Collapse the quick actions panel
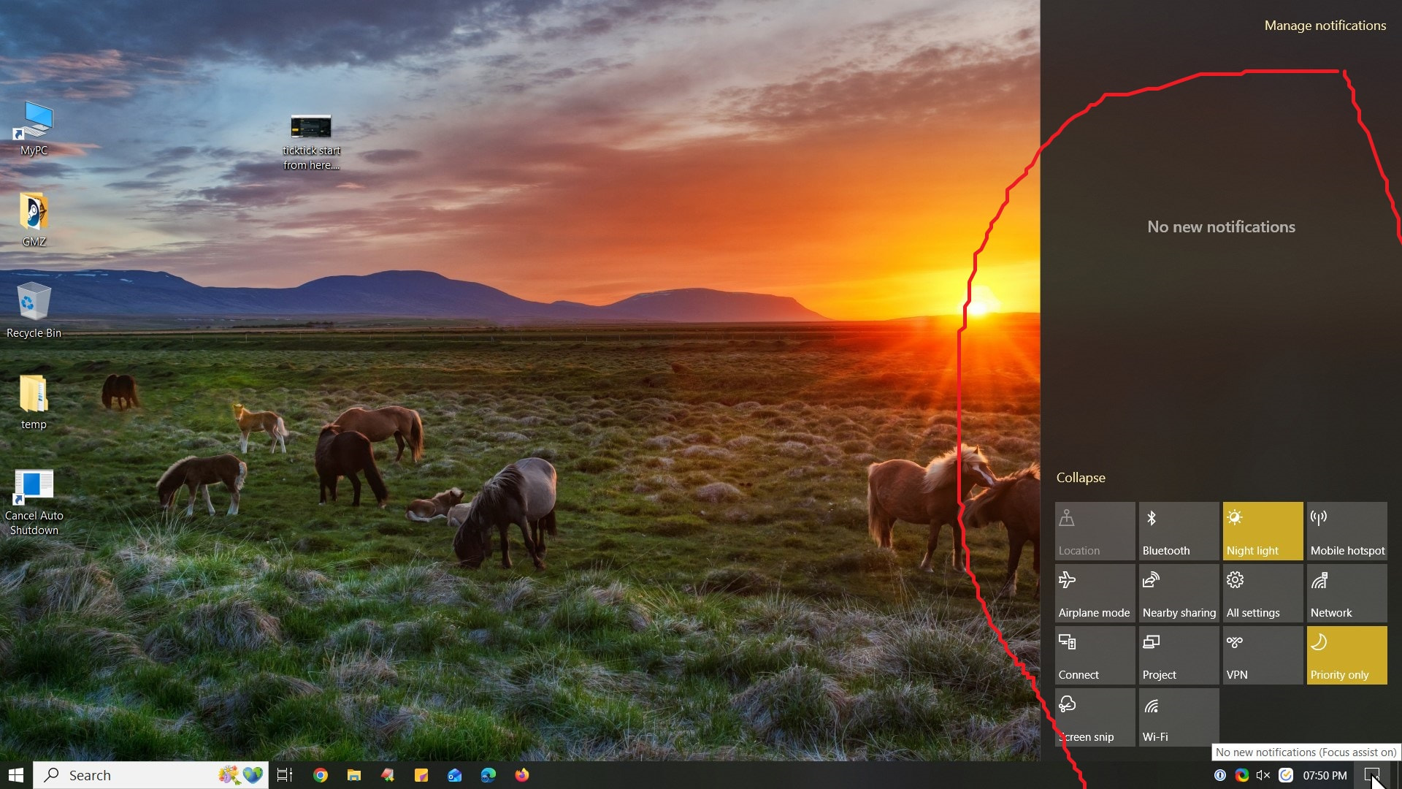1402x789 pixels. coord(1081,478)
